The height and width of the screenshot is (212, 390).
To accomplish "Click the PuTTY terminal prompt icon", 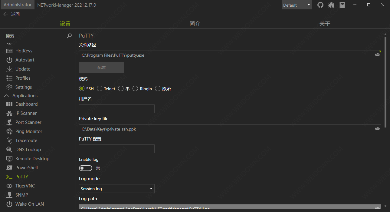I will pos(9,177).
